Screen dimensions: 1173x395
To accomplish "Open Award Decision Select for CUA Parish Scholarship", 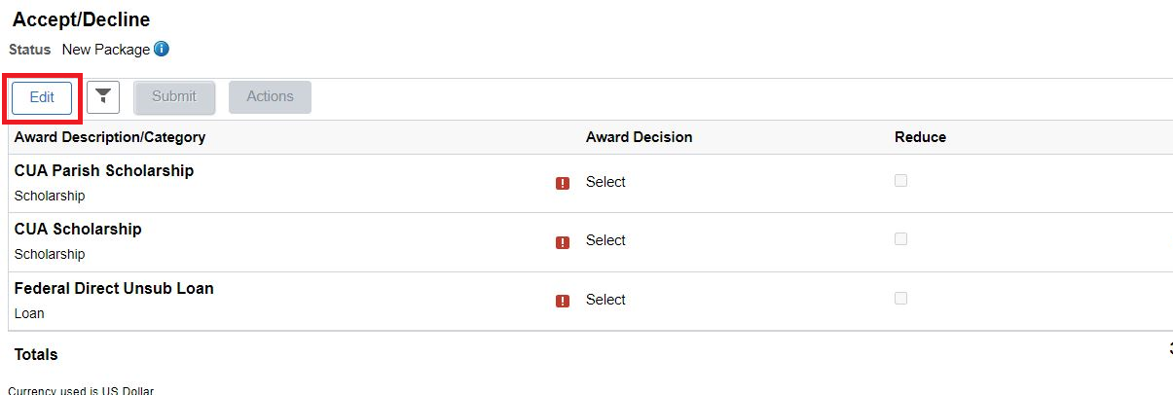I will click(605, 182).
